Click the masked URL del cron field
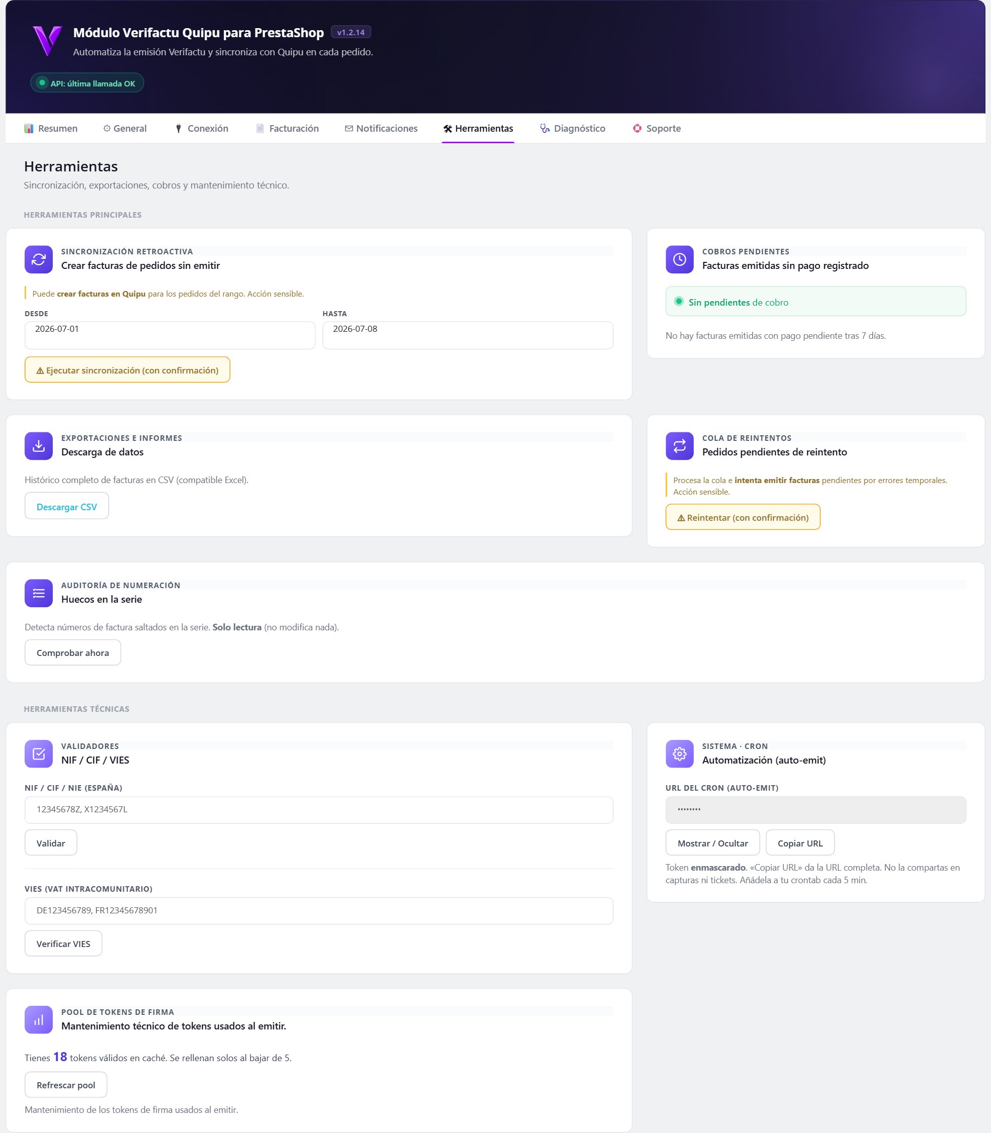Image resolution: width=991 pixels, height=1133 pixels. point(816,809)
